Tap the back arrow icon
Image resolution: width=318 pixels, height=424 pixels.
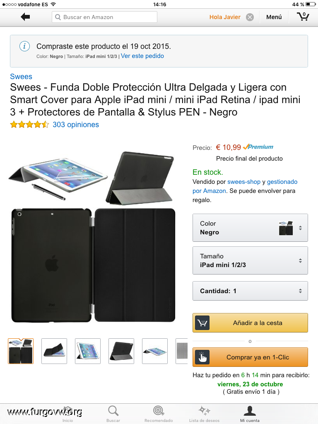(x=25, y=17)
